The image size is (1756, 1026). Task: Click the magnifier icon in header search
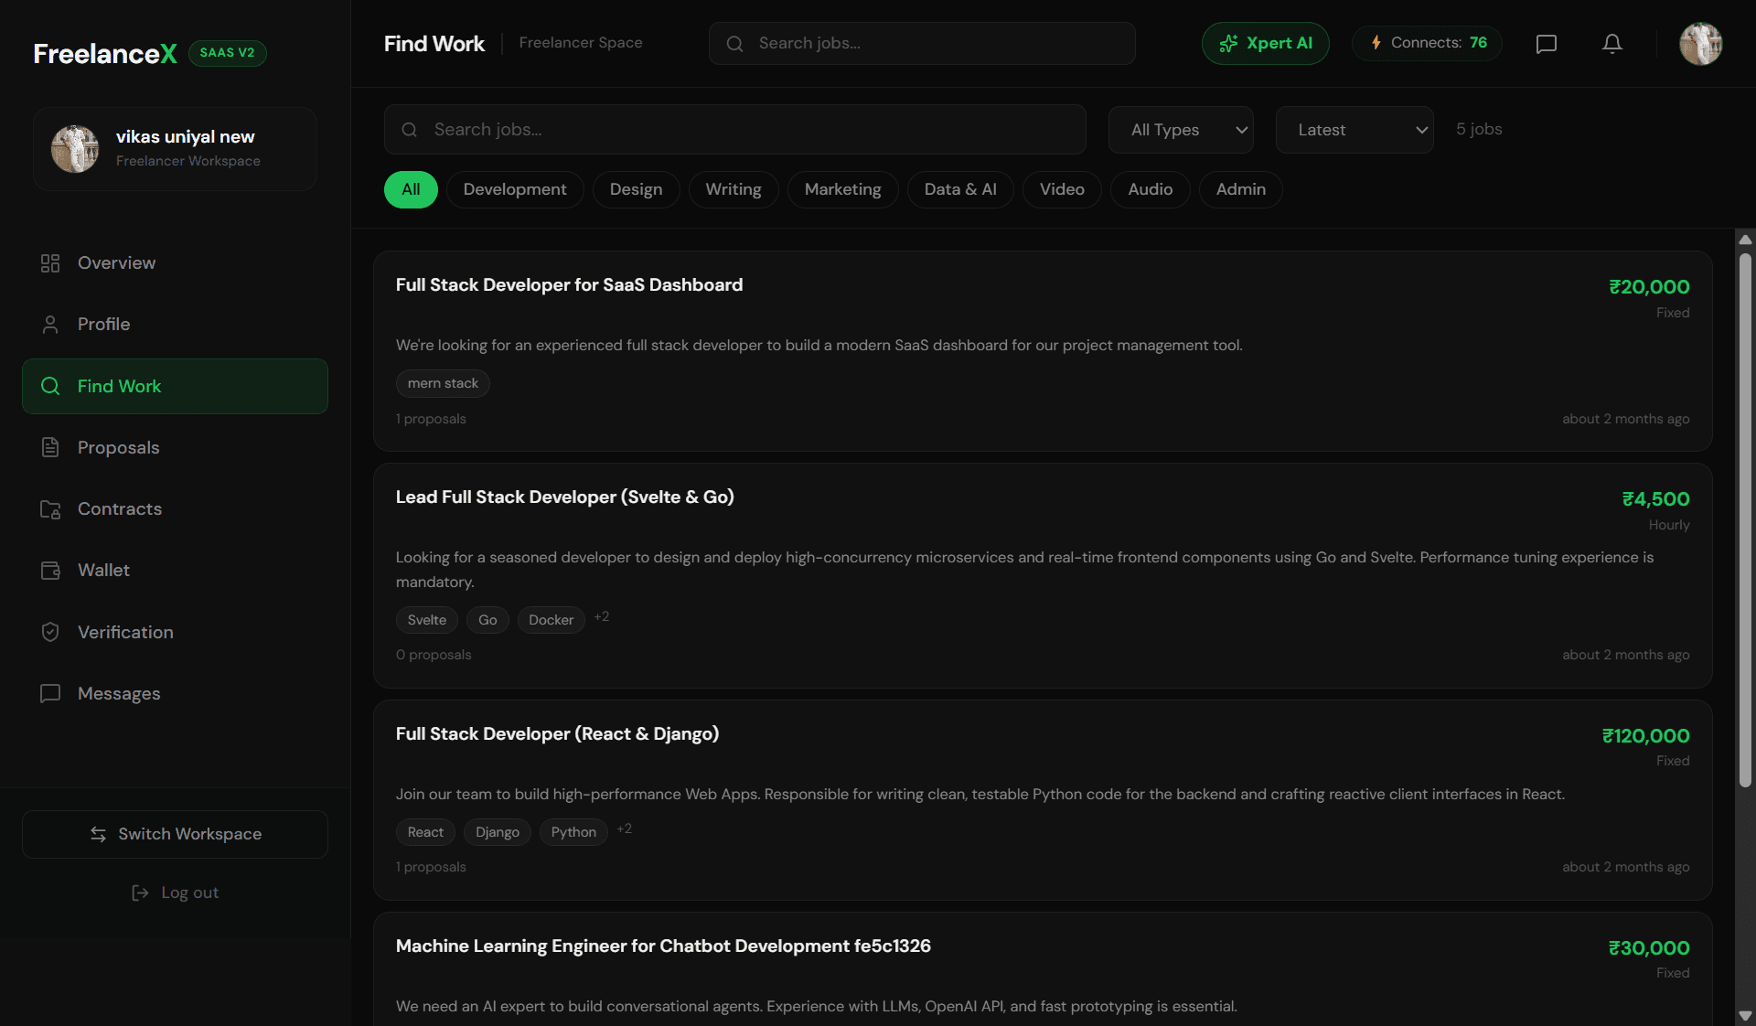point(734,43)
